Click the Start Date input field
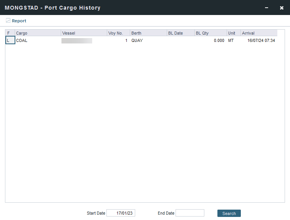Viewport: 290px width, 220px height. [121, 213]
